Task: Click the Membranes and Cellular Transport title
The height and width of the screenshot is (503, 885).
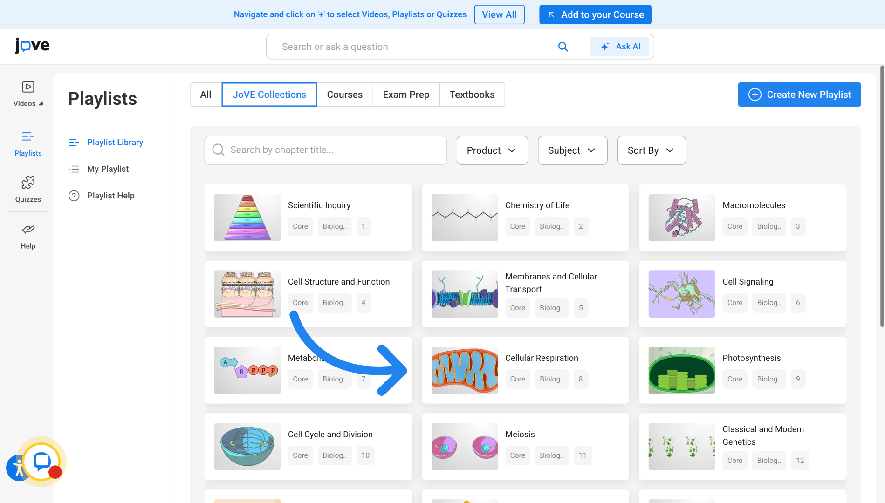Action: coord(551,283)
